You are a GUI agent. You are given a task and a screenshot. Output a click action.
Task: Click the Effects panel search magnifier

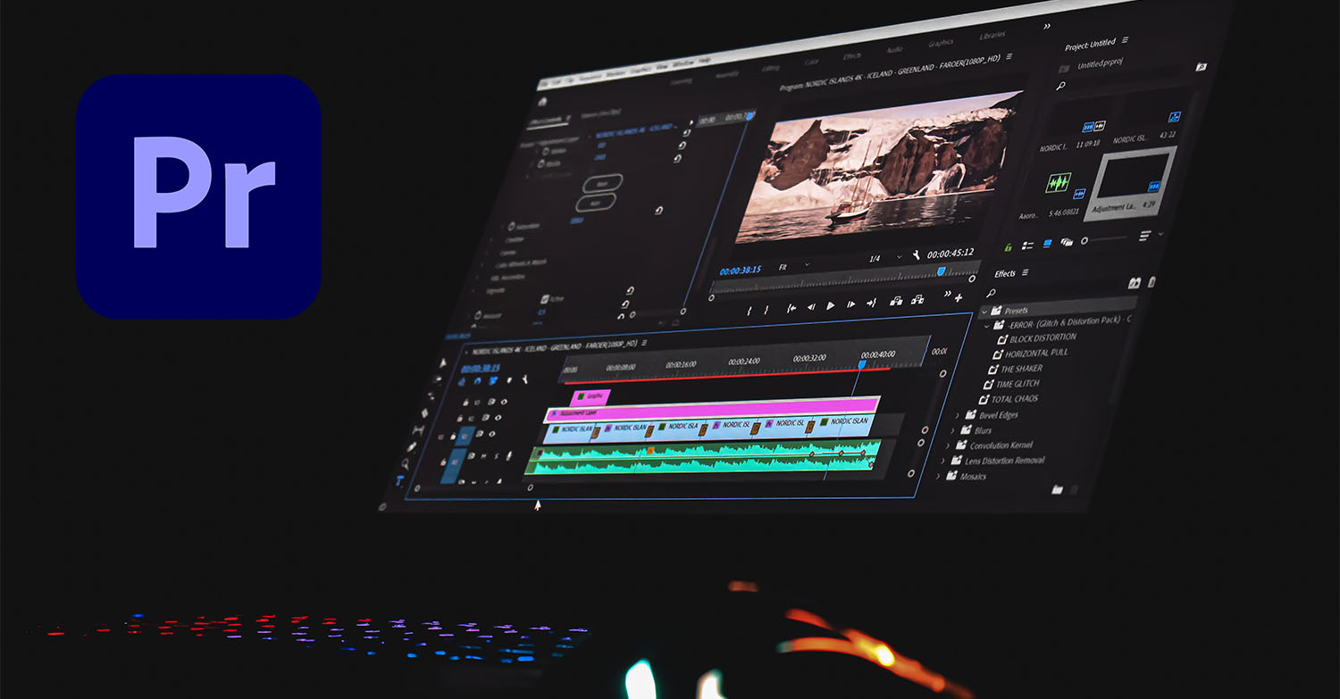point(990,293)
